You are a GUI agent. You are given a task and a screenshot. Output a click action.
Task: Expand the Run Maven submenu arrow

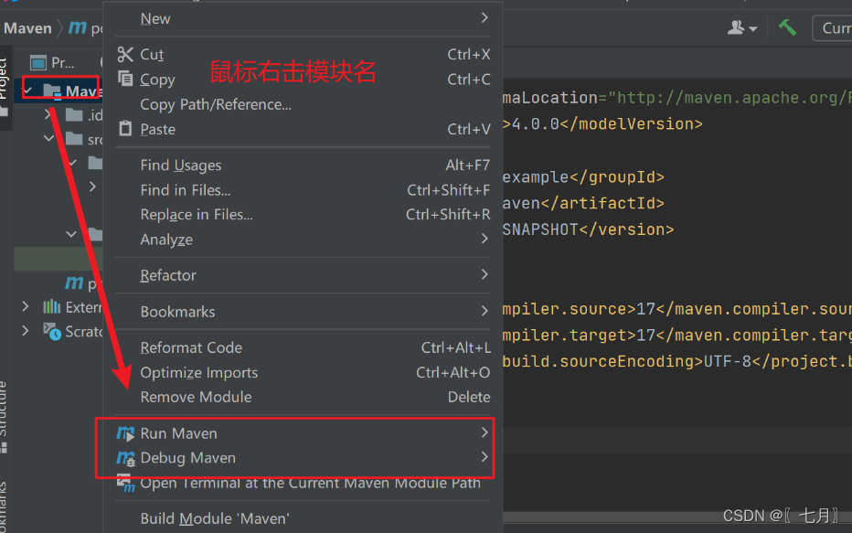pyautogui.click(x=485, y=432)
